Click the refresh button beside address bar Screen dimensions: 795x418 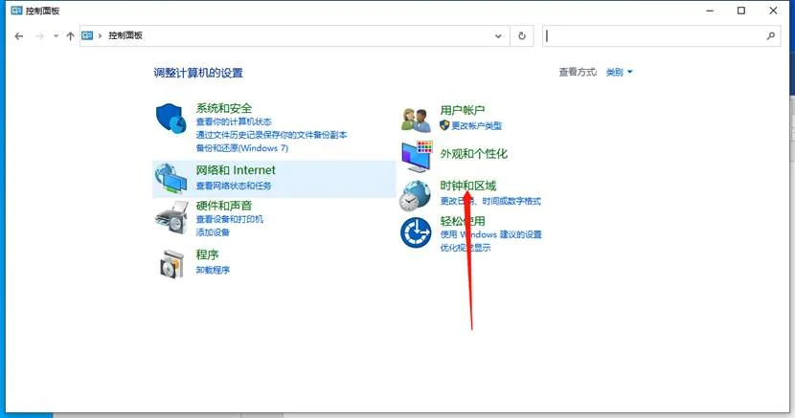[522, 36]
